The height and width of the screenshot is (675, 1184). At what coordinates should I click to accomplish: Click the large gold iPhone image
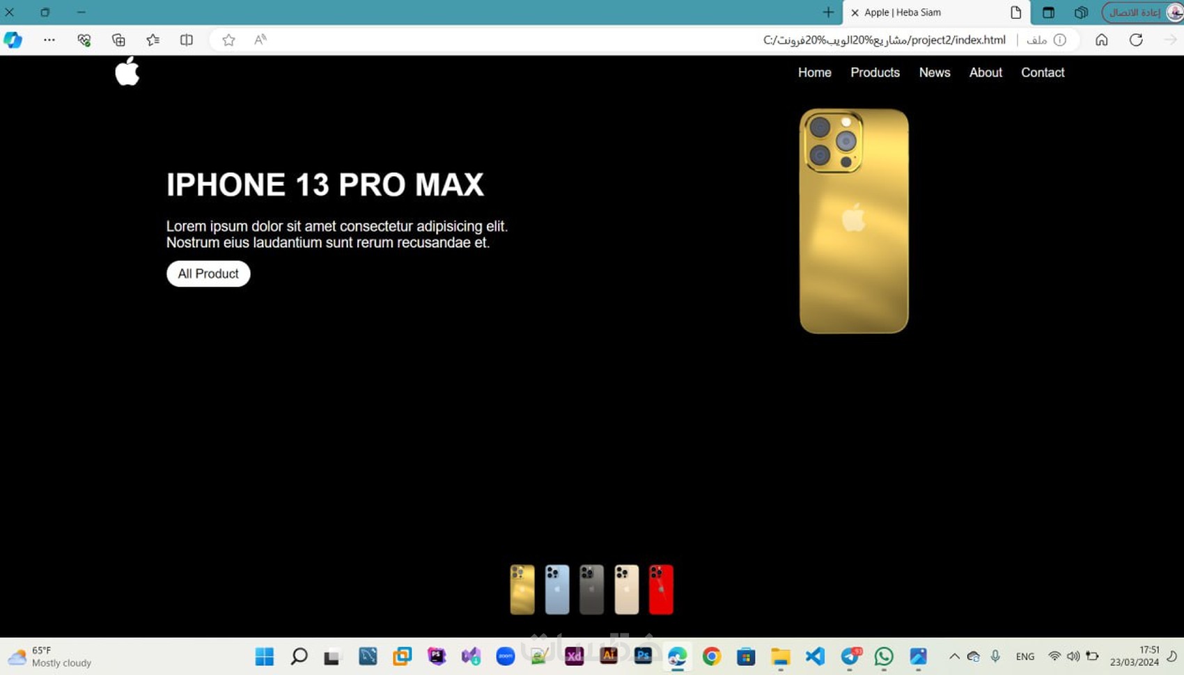[854, 221]
